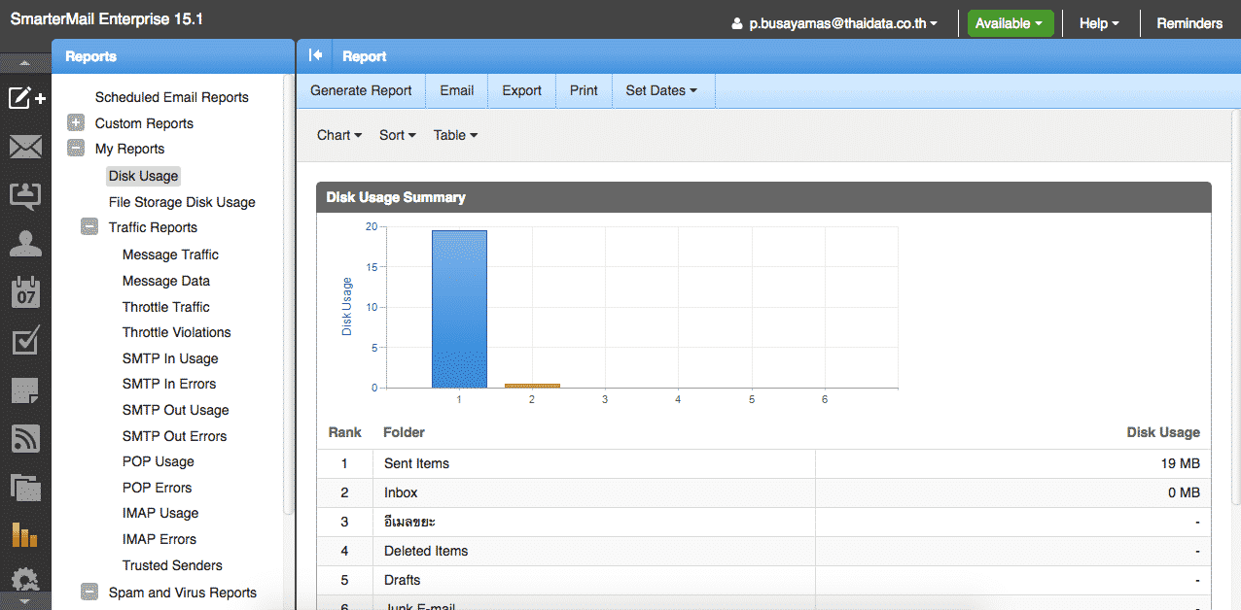
Task: Click the user avatar icon by the email address
Action: point(737,23)
